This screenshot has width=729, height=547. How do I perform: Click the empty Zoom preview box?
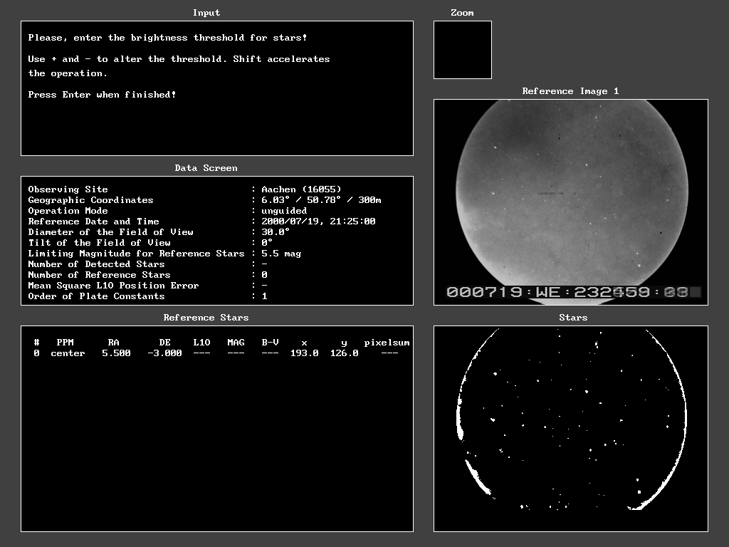pos(462,50)
